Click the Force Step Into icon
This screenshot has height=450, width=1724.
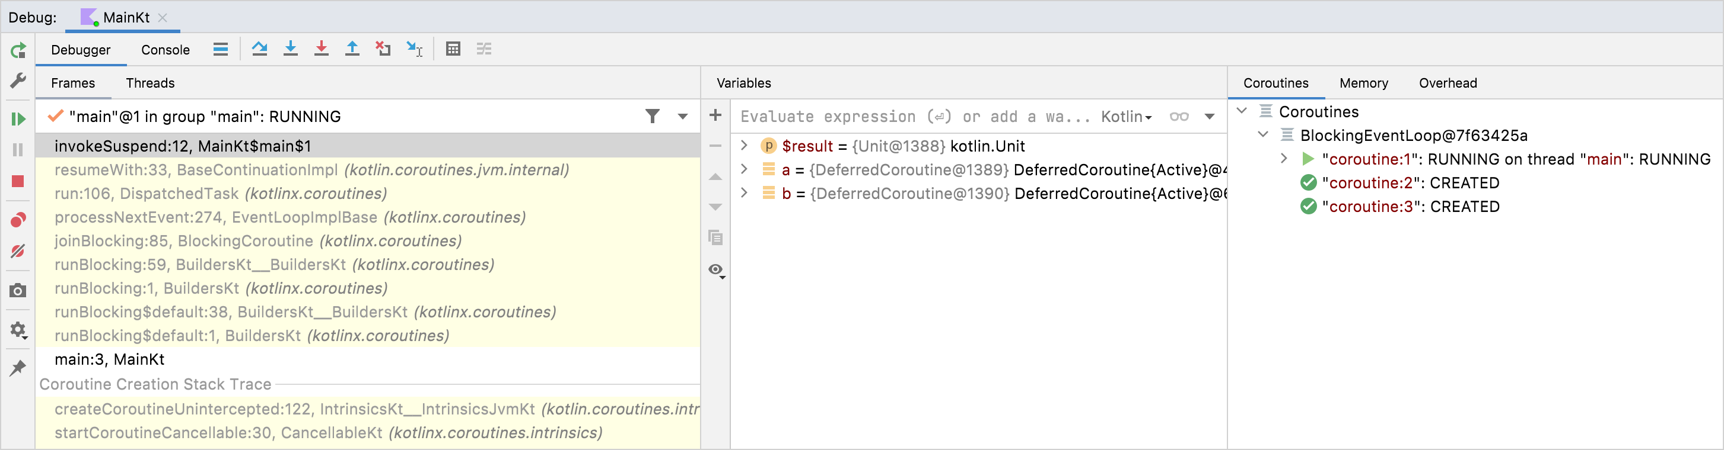[321, 49]
